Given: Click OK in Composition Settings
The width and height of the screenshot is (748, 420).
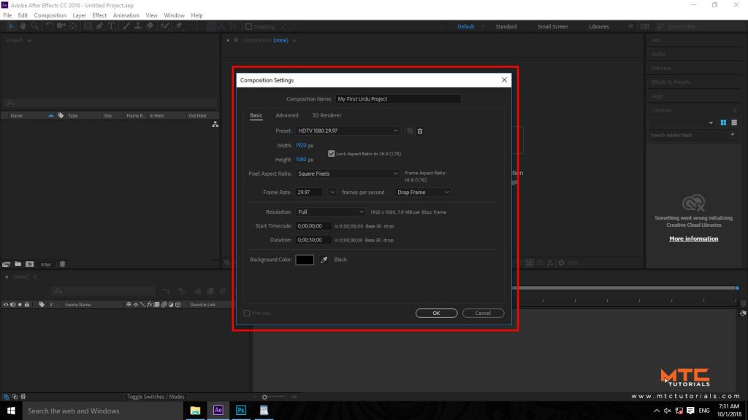Looking at the screenshot, I should [436, 313].
